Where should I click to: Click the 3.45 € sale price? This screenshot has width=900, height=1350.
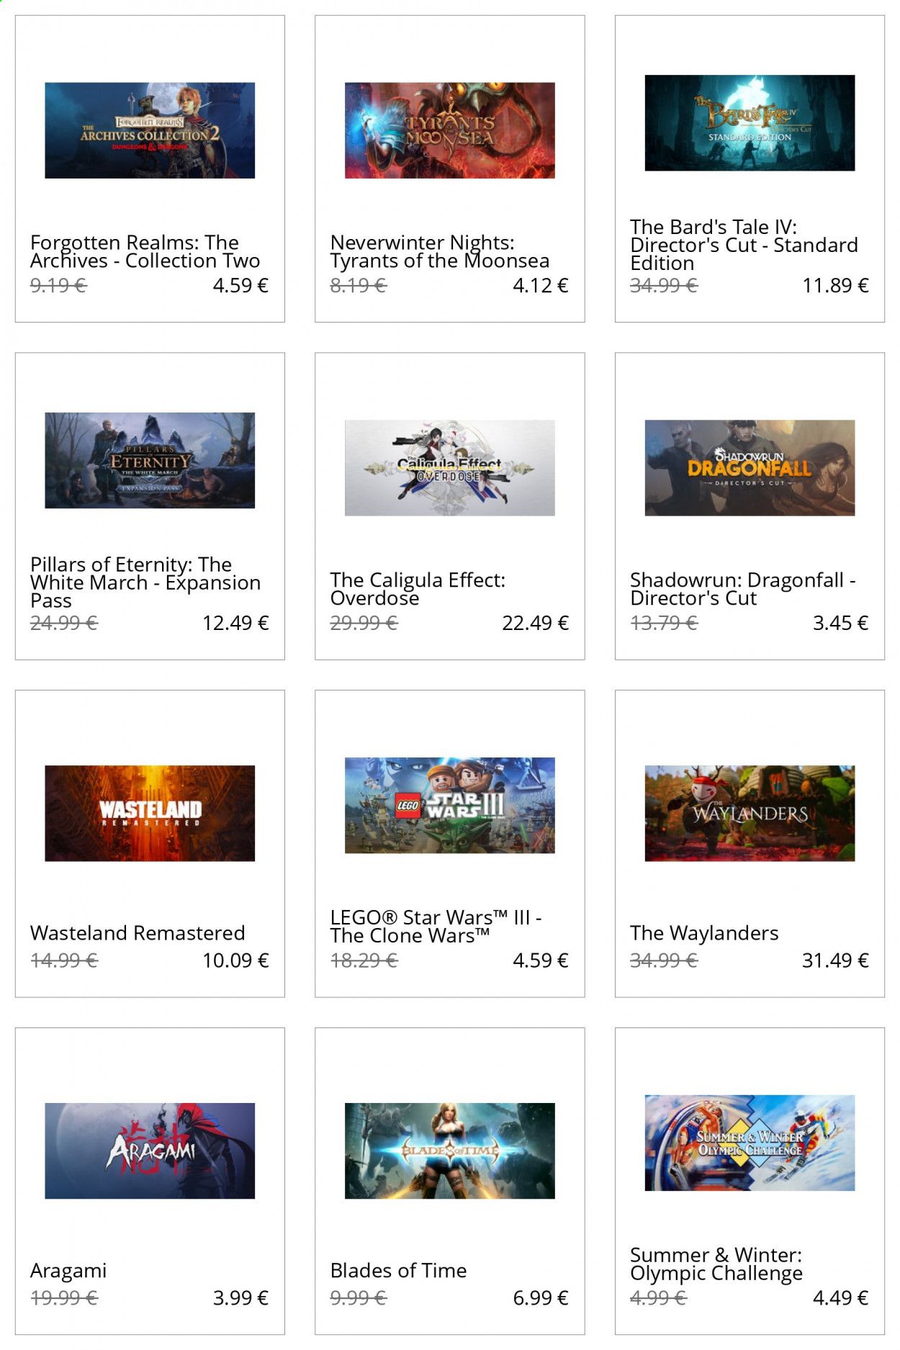pos(840,623)
